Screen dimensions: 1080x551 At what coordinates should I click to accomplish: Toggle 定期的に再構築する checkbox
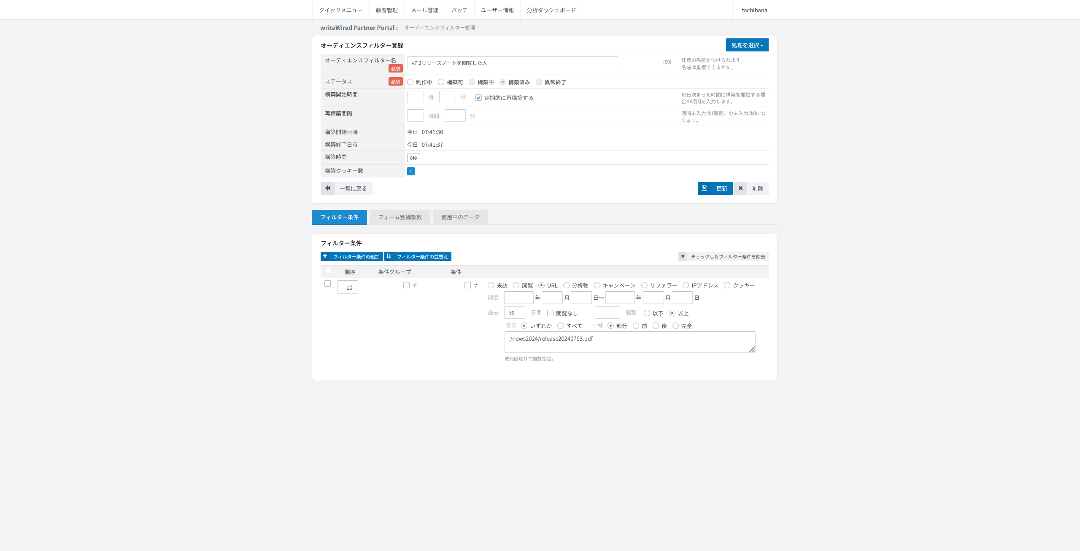(x=478, y=98)
